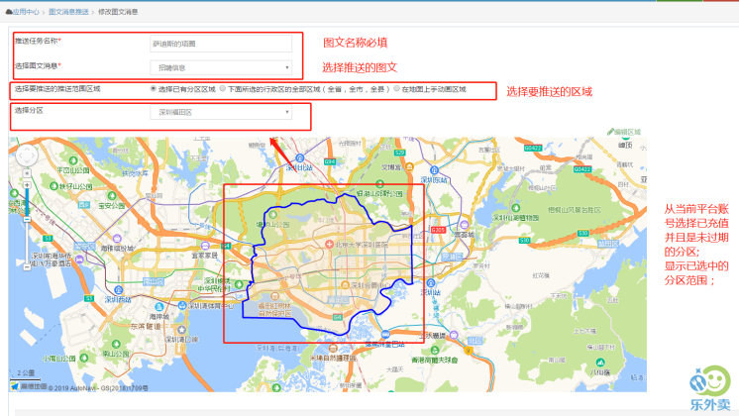Image resolution: width=739 pixels, height=416 pixels.
Task: Expand the 选择分区 dropdown showing 深圳福田区
Action: 222,113
